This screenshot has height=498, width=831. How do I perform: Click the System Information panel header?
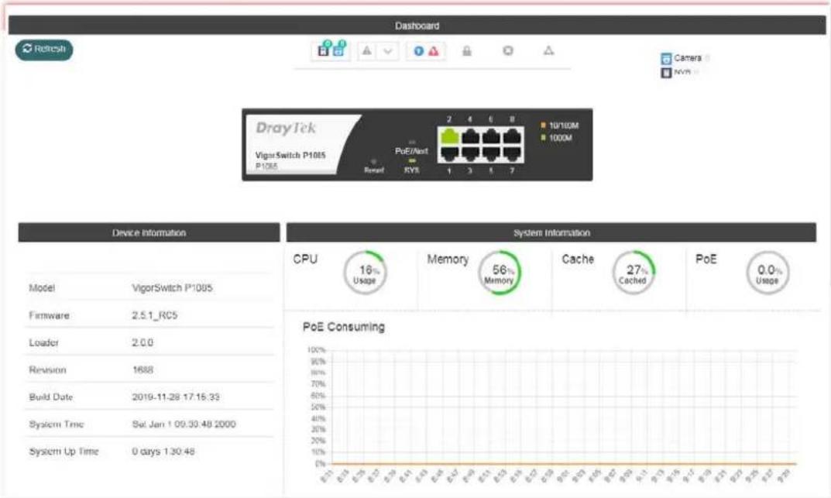pyautogui.click(x=551, y=232)
